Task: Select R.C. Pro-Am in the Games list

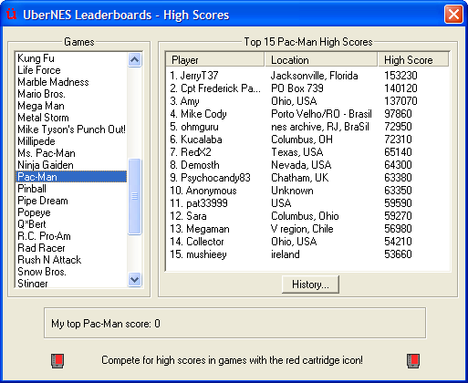Action: tap(71, 236)
